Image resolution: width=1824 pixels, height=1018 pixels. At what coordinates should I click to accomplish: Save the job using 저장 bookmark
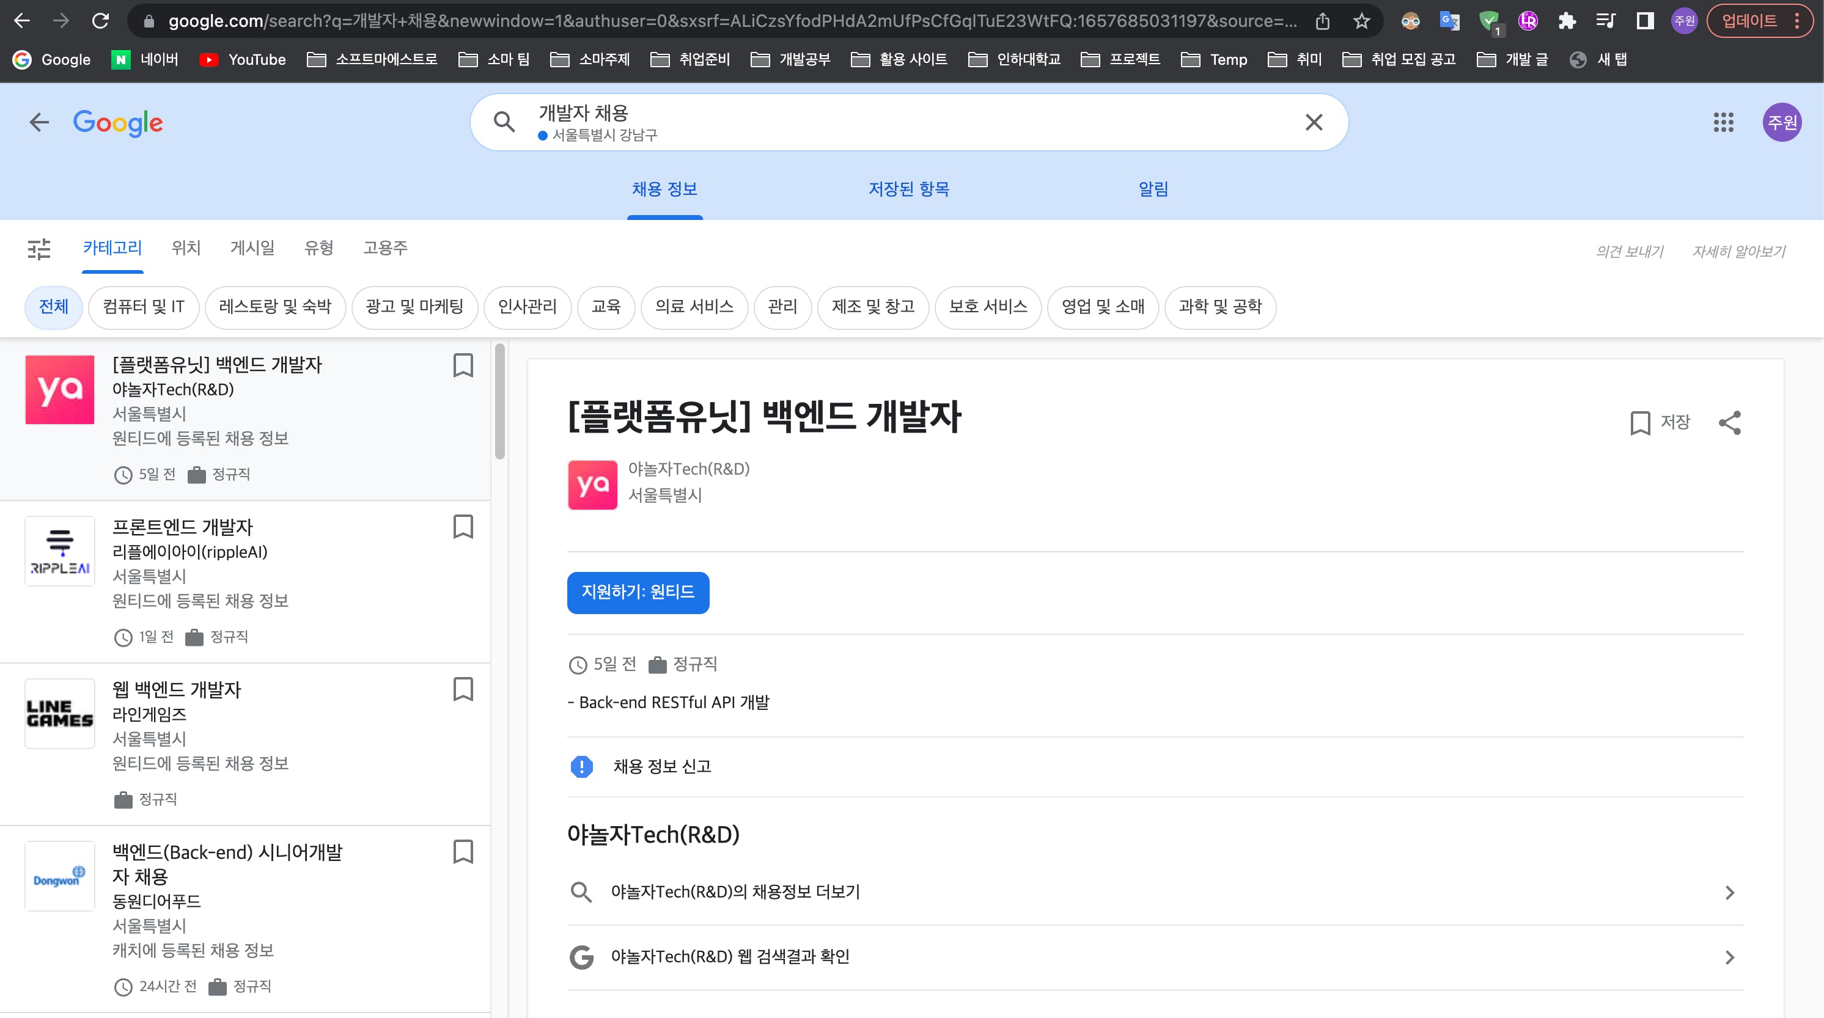pos(1660,423)
